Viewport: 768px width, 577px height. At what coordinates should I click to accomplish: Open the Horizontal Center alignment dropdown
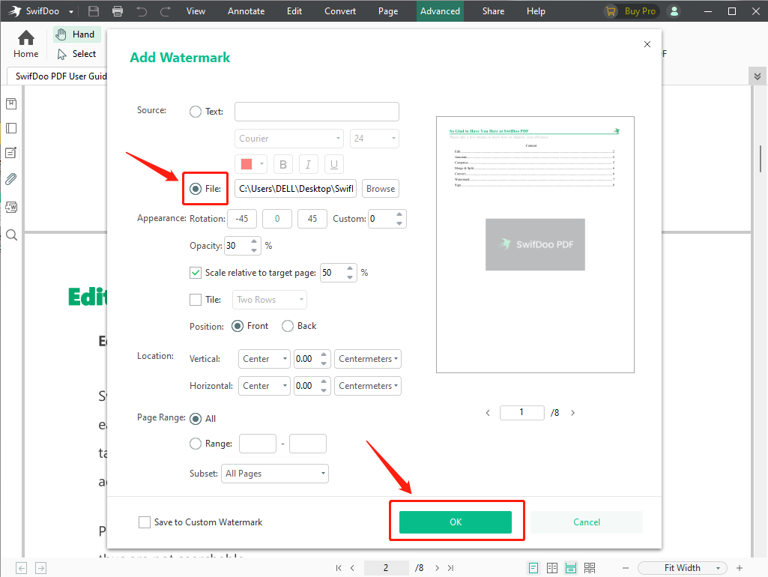pyautogui.click(x=264, y=386)
